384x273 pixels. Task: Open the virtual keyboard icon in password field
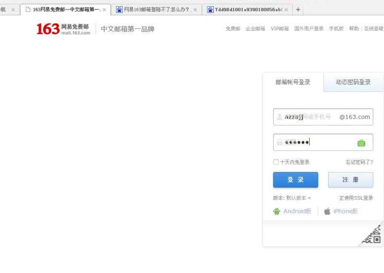pos(361,143)
